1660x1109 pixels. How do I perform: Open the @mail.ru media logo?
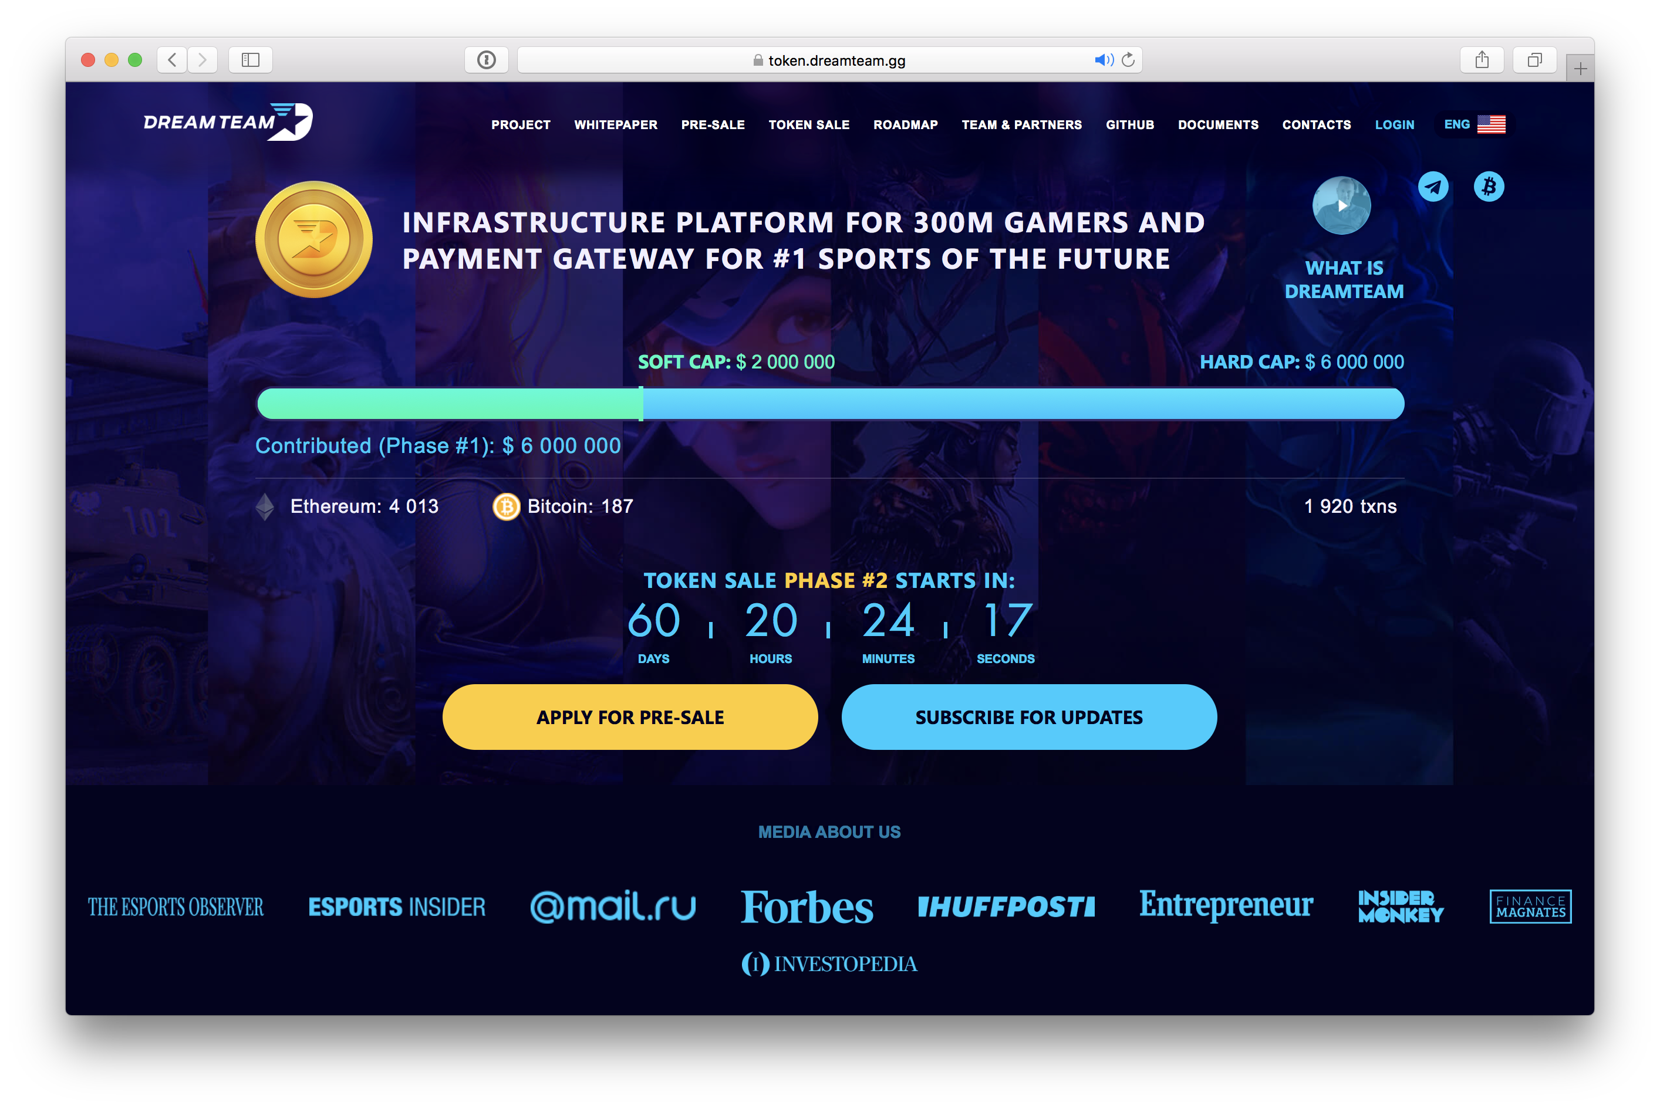point(613,907)
